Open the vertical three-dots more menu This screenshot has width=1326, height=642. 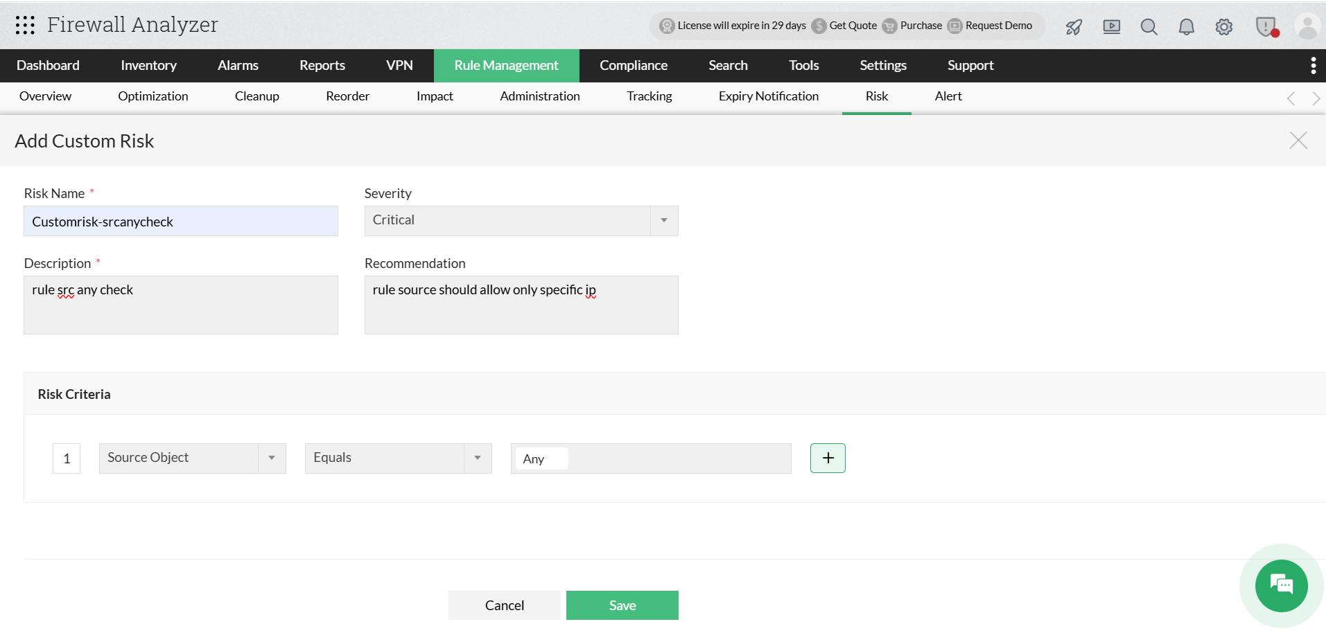pos(1313,65)
